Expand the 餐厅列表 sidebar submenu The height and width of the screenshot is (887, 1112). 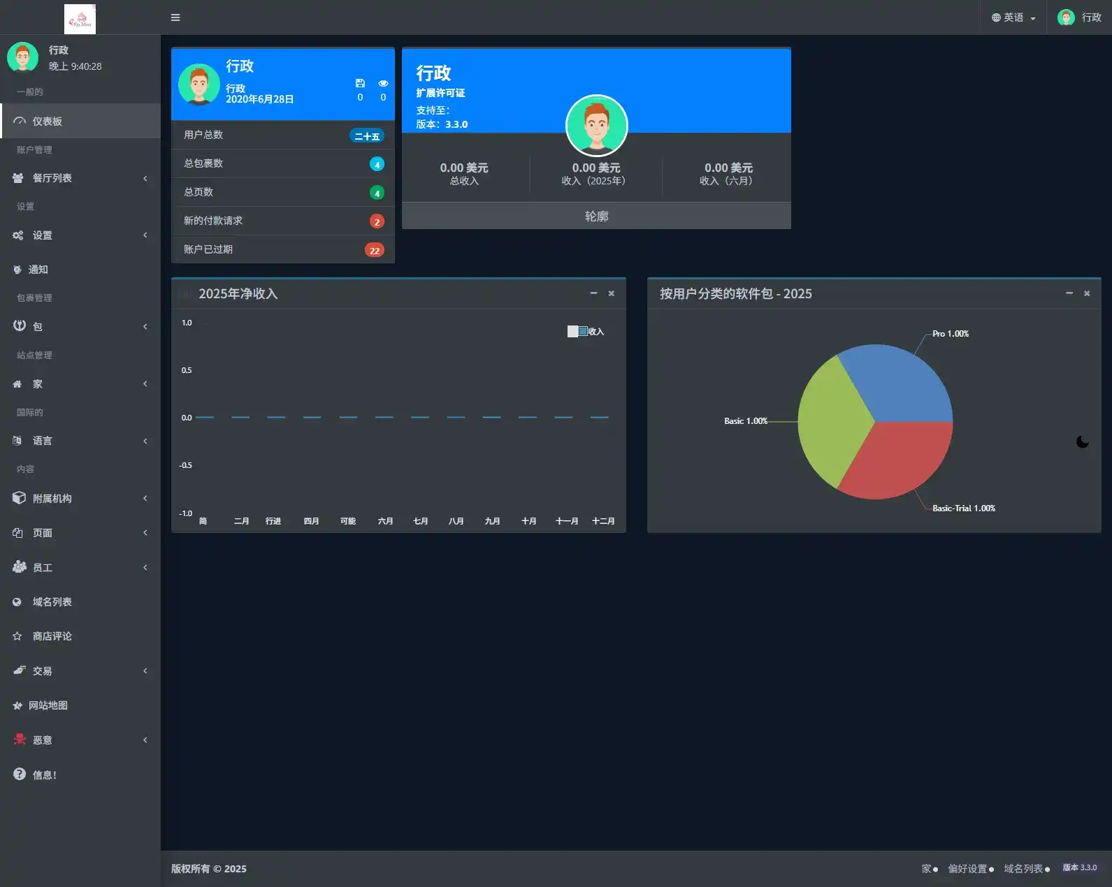80,178
